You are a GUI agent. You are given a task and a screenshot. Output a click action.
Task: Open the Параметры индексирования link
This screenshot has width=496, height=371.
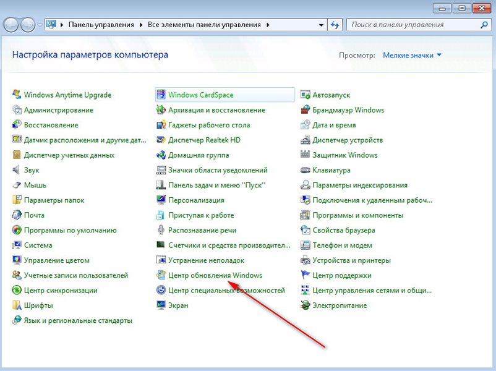click(360, 185)
